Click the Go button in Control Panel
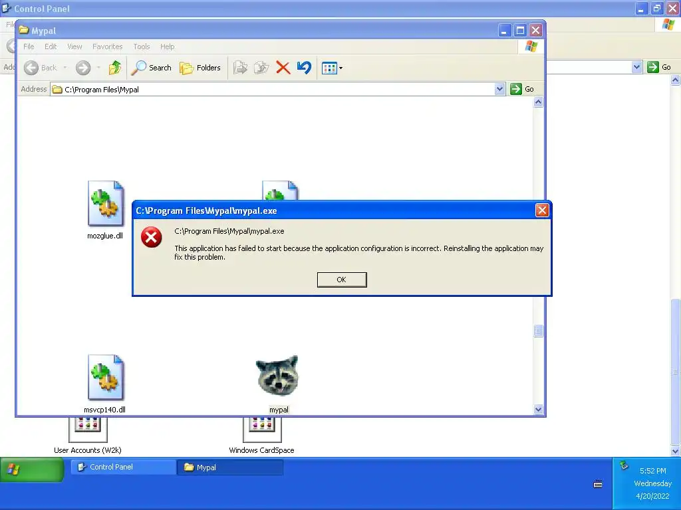Screen dimensions: 681x510 click(x=659, y=67)
